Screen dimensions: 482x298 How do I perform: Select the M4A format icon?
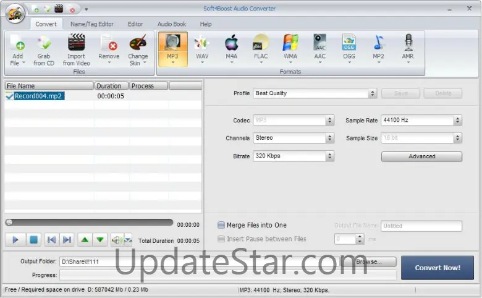(x=231, y=43)
